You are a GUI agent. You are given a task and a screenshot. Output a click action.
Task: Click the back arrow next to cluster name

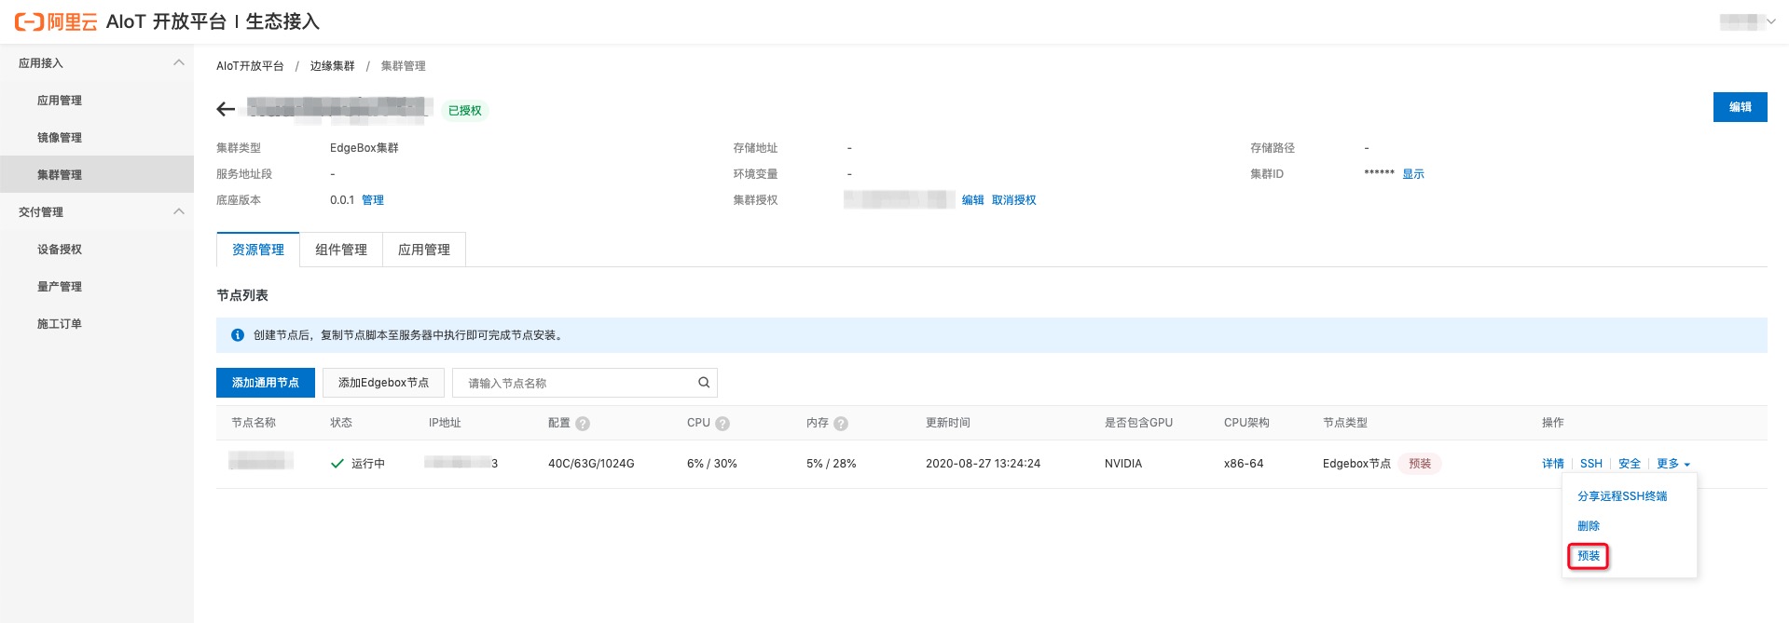pos(226,110)
